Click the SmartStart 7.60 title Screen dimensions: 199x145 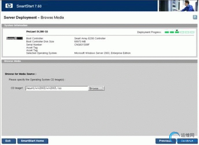(29, 6)
